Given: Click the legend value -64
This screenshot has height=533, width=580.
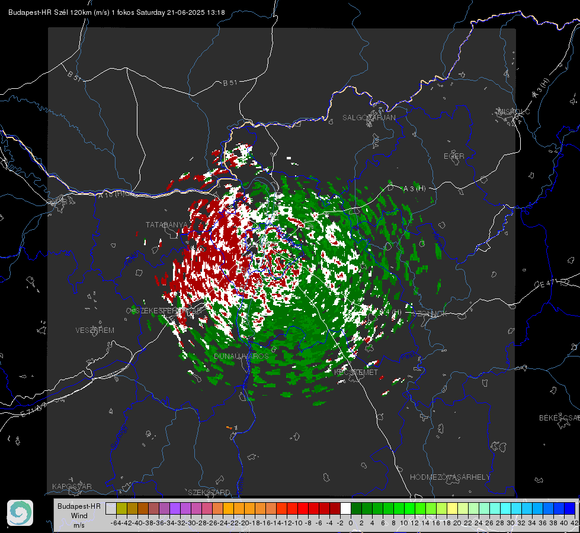Looking at the screenshot, I should 116,523.
